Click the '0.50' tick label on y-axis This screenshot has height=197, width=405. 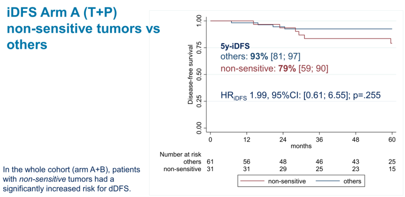coord(200,74)
